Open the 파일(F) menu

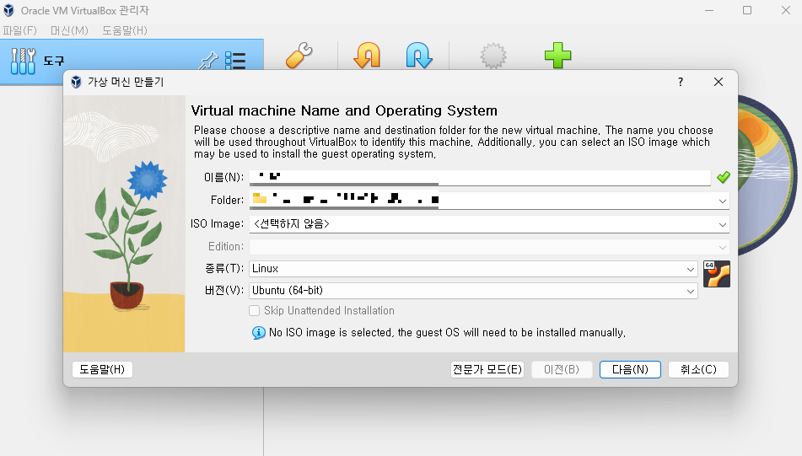tap(19, 30)
